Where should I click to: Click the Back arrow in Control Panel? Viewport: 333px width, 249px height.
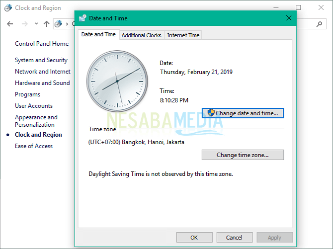10,24
